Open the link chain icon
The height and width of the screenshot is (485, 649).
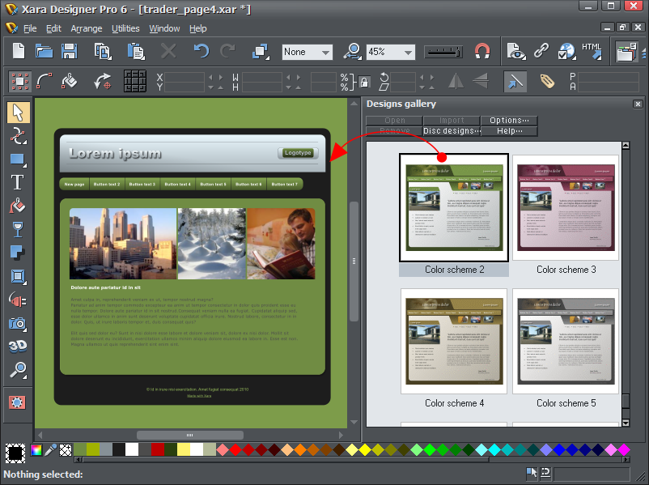pyautogui.click(x=541, y=50)
